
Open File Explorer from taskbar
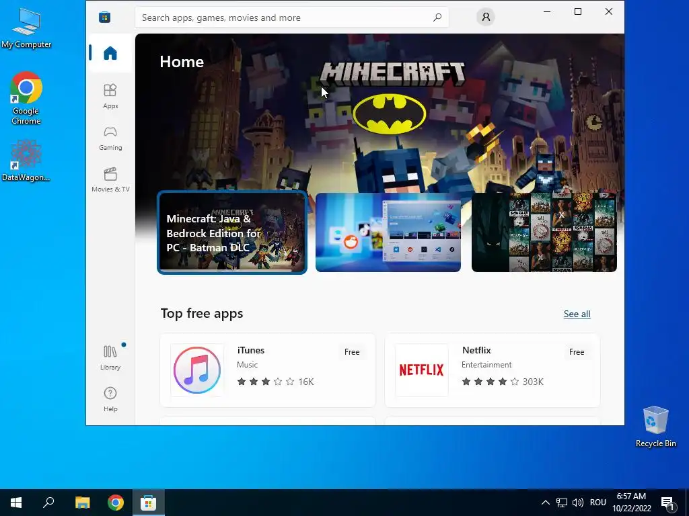(x=82, y=503)
